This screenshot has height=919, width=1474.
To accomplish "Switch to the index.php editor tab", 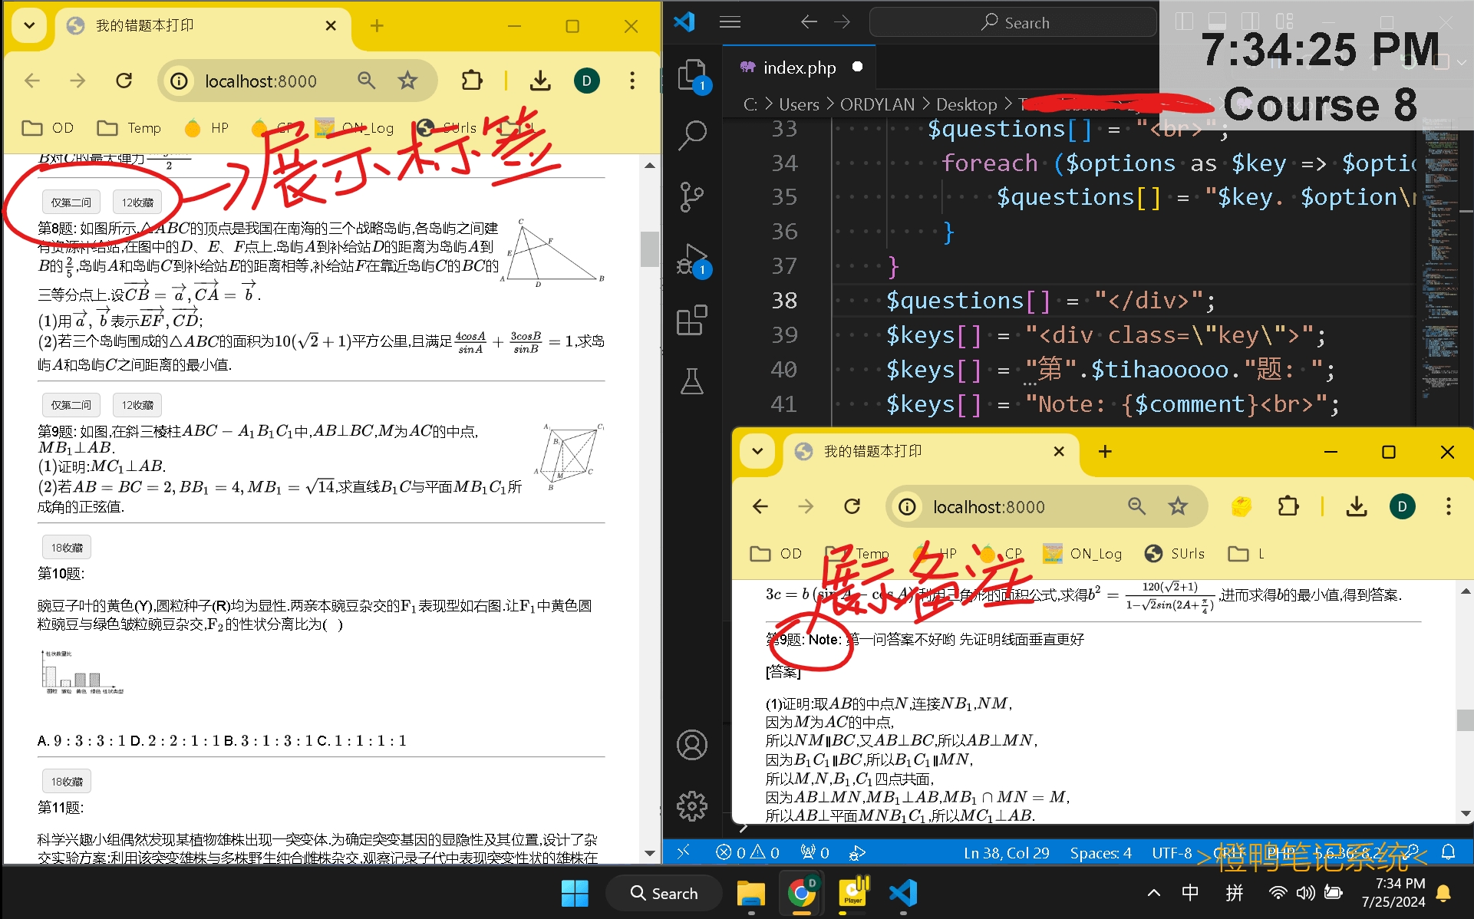I will [798, 67].
